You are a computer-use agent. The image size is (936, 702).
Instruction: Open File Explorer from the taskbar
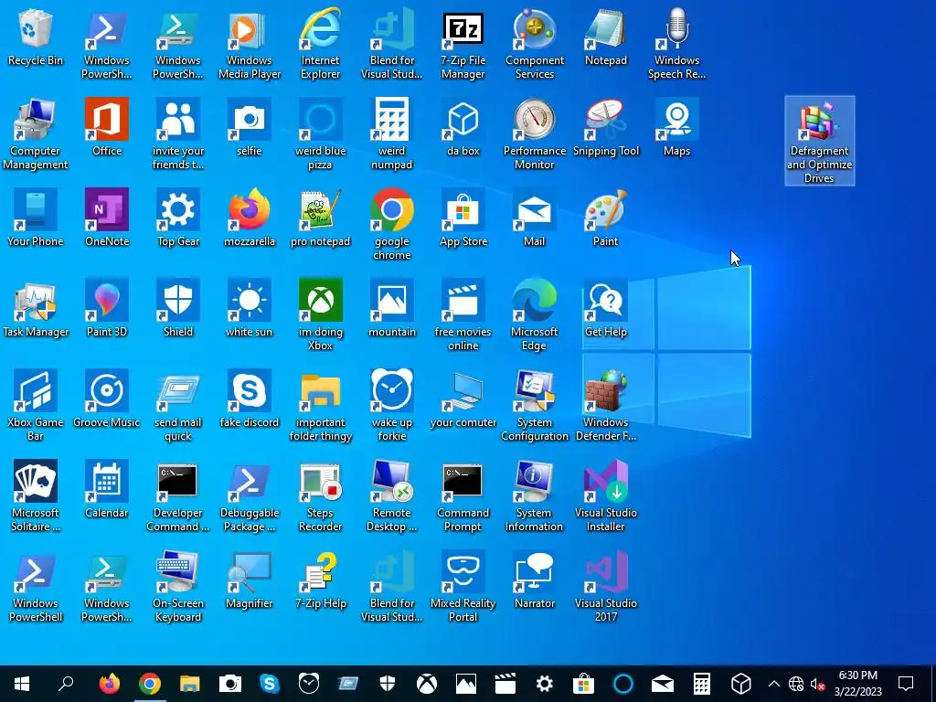click(190, 684)
